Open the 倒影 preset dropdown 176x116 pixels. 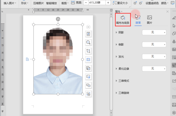154,45
